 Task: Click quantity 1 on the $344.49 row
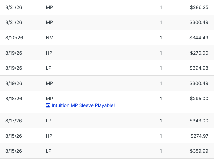click(x=161, y=38)
